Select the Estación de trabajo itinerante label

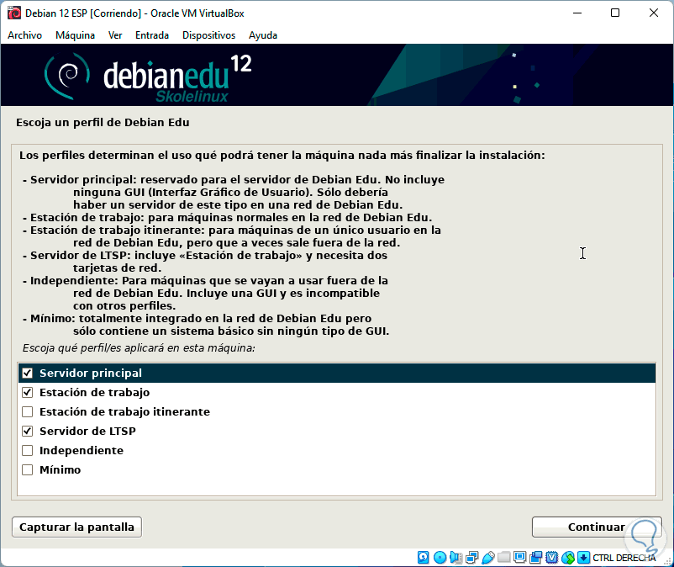click(124, 411)
